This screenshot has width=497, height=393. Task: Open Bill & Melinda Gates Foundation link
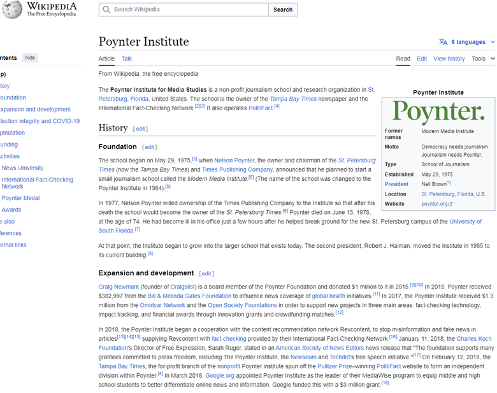coord(189,296)
